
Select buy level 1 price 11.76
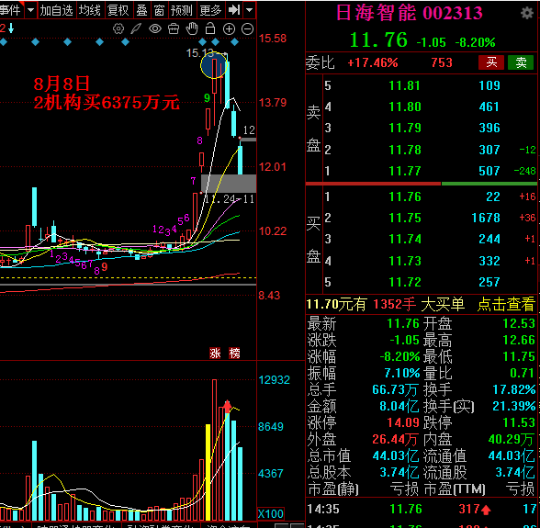pyautogui.click(x=405, y=197)
